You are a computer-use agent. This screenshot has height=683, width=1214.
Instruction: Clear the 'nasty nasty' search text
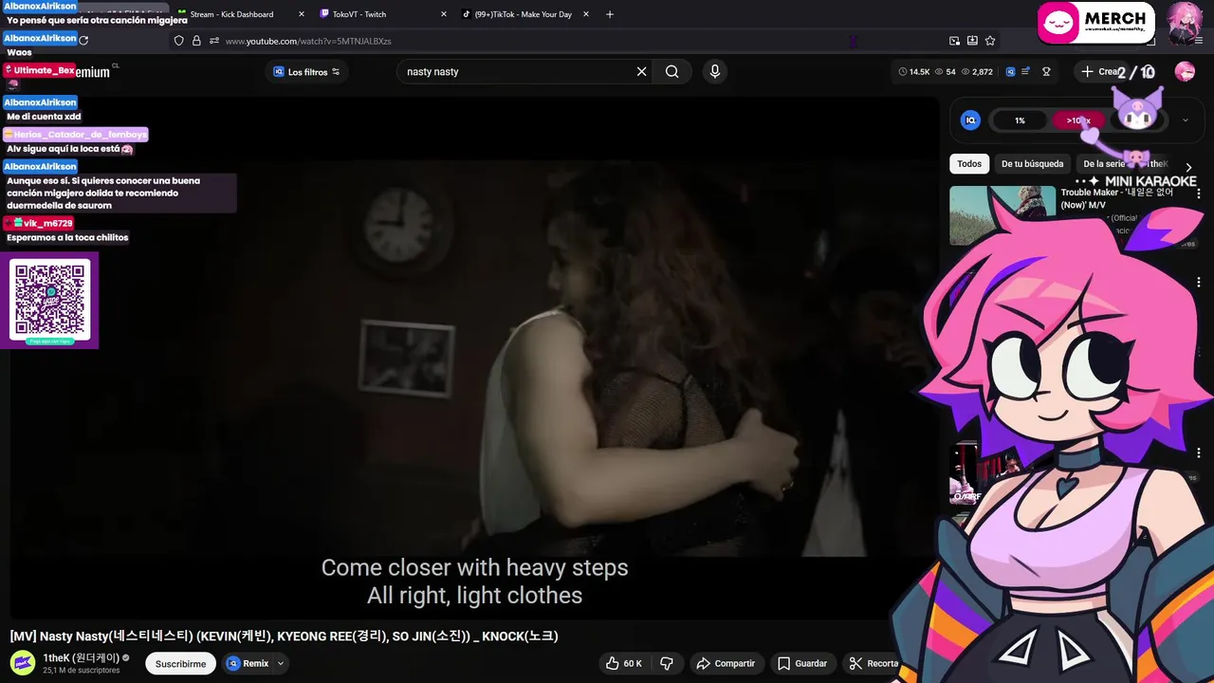(x=641, y=71)
